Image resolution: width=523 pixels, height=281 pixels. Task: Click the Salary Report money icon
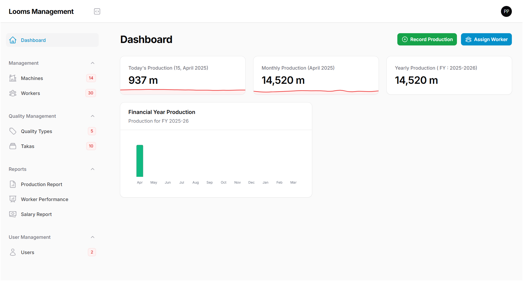(13, 214)
